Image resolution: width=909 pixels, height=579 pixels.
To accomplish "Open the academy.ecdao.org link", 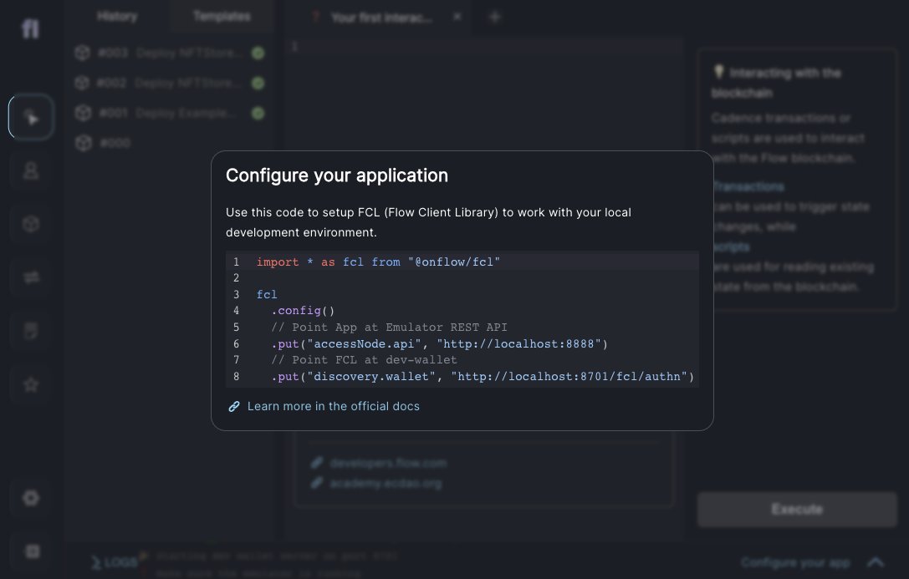I will [386, 484].
